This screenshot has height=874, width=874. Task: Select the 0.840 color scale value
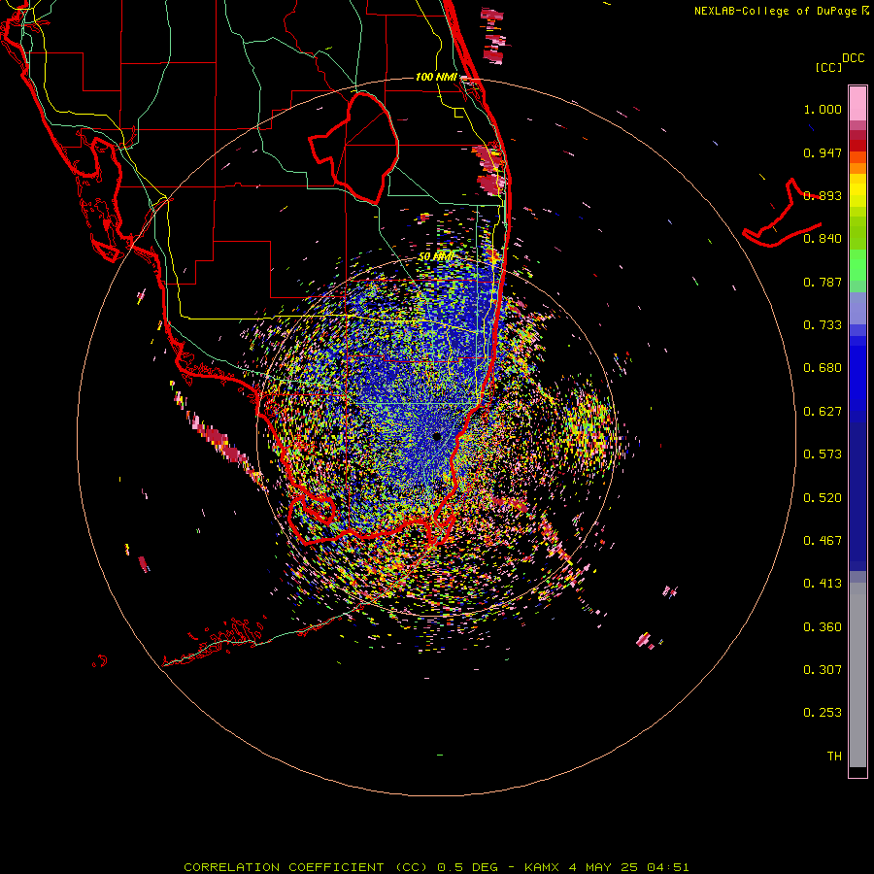(x=823, y=239)
